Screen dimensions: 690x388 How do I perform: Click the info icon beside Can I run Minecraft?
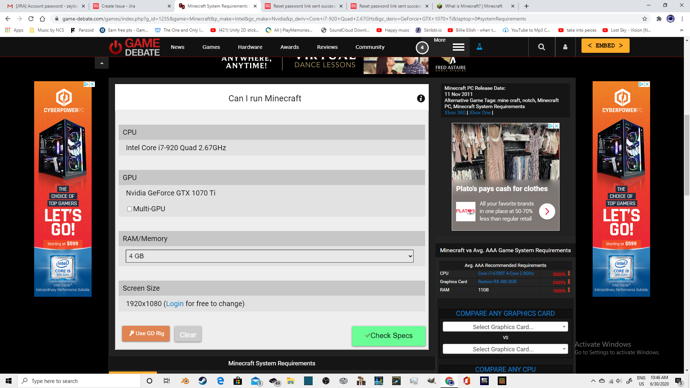pos(421,98)
